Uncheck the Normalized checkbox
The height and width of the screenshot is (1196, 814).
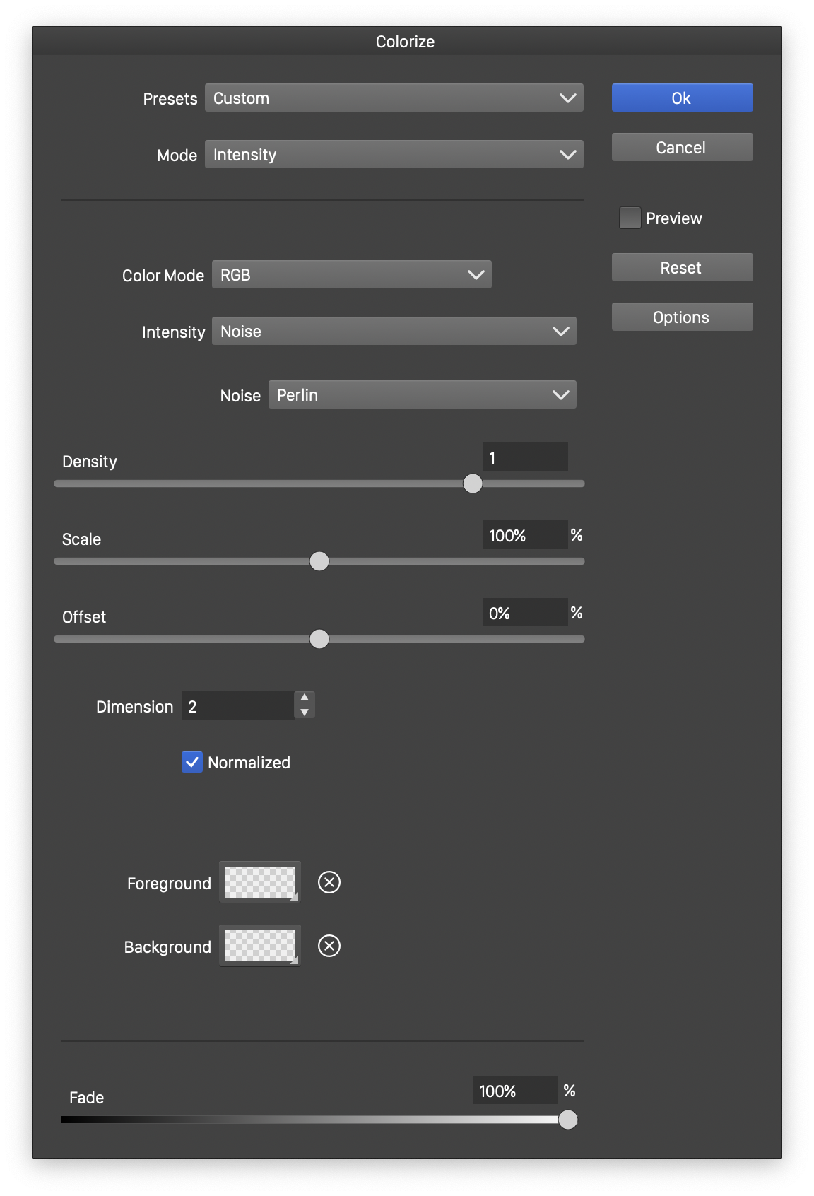tap(192, 762)
